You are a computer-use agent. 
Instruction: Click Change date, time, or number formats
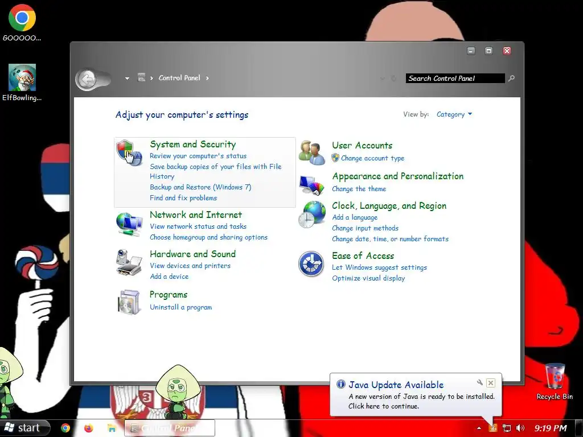coord(391,239)
